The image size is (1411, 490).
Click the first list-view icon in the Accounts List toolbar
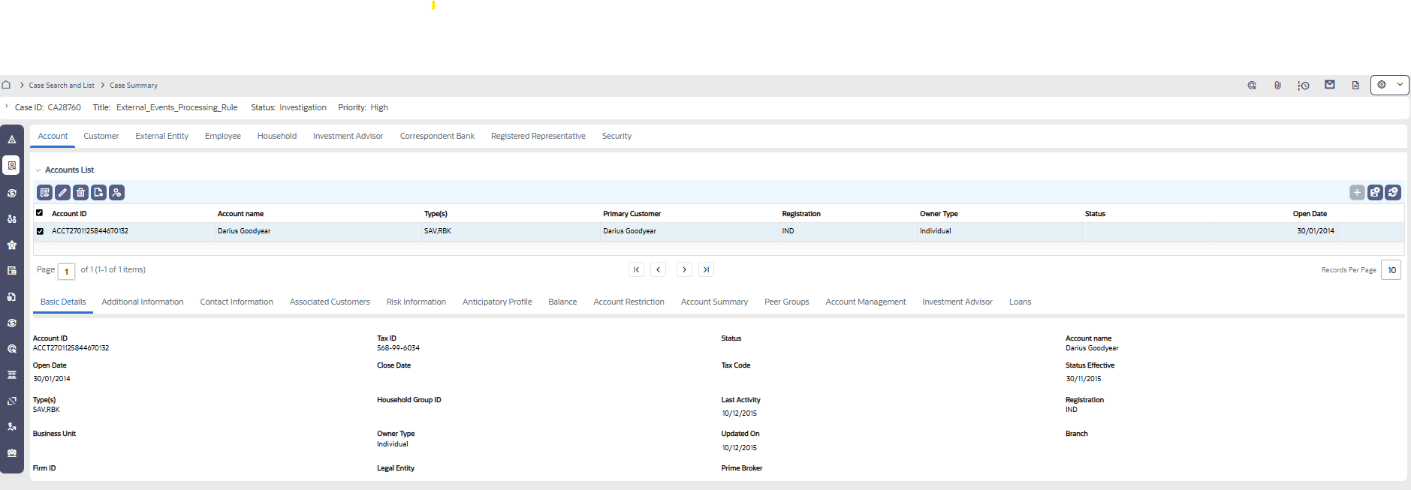coord(45,193)
